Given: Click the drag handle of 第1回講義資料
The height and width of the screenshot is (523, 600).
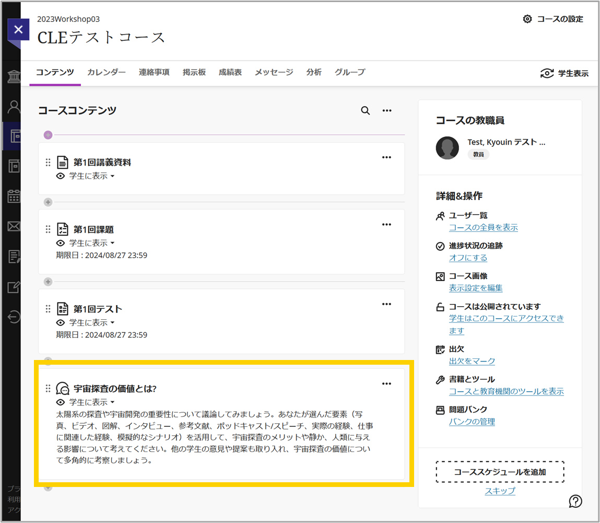Looking at the screenshot, I should [x=48, y=162].
